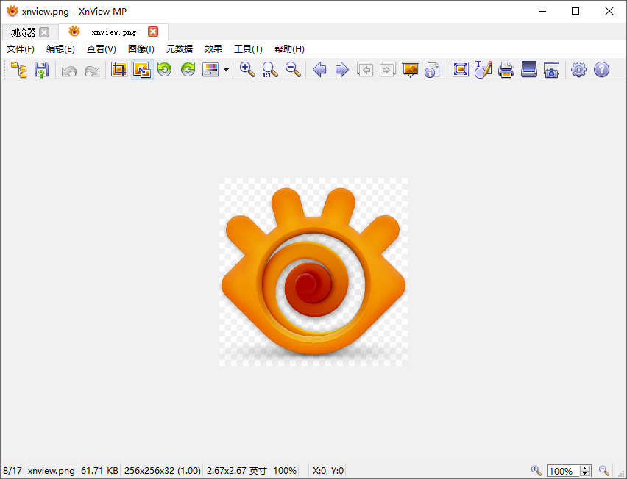Image resolution: width=627 pixels, height=479 pixels.
Task: Click the 100% status bar zoom text
Action: pos(285,471)
